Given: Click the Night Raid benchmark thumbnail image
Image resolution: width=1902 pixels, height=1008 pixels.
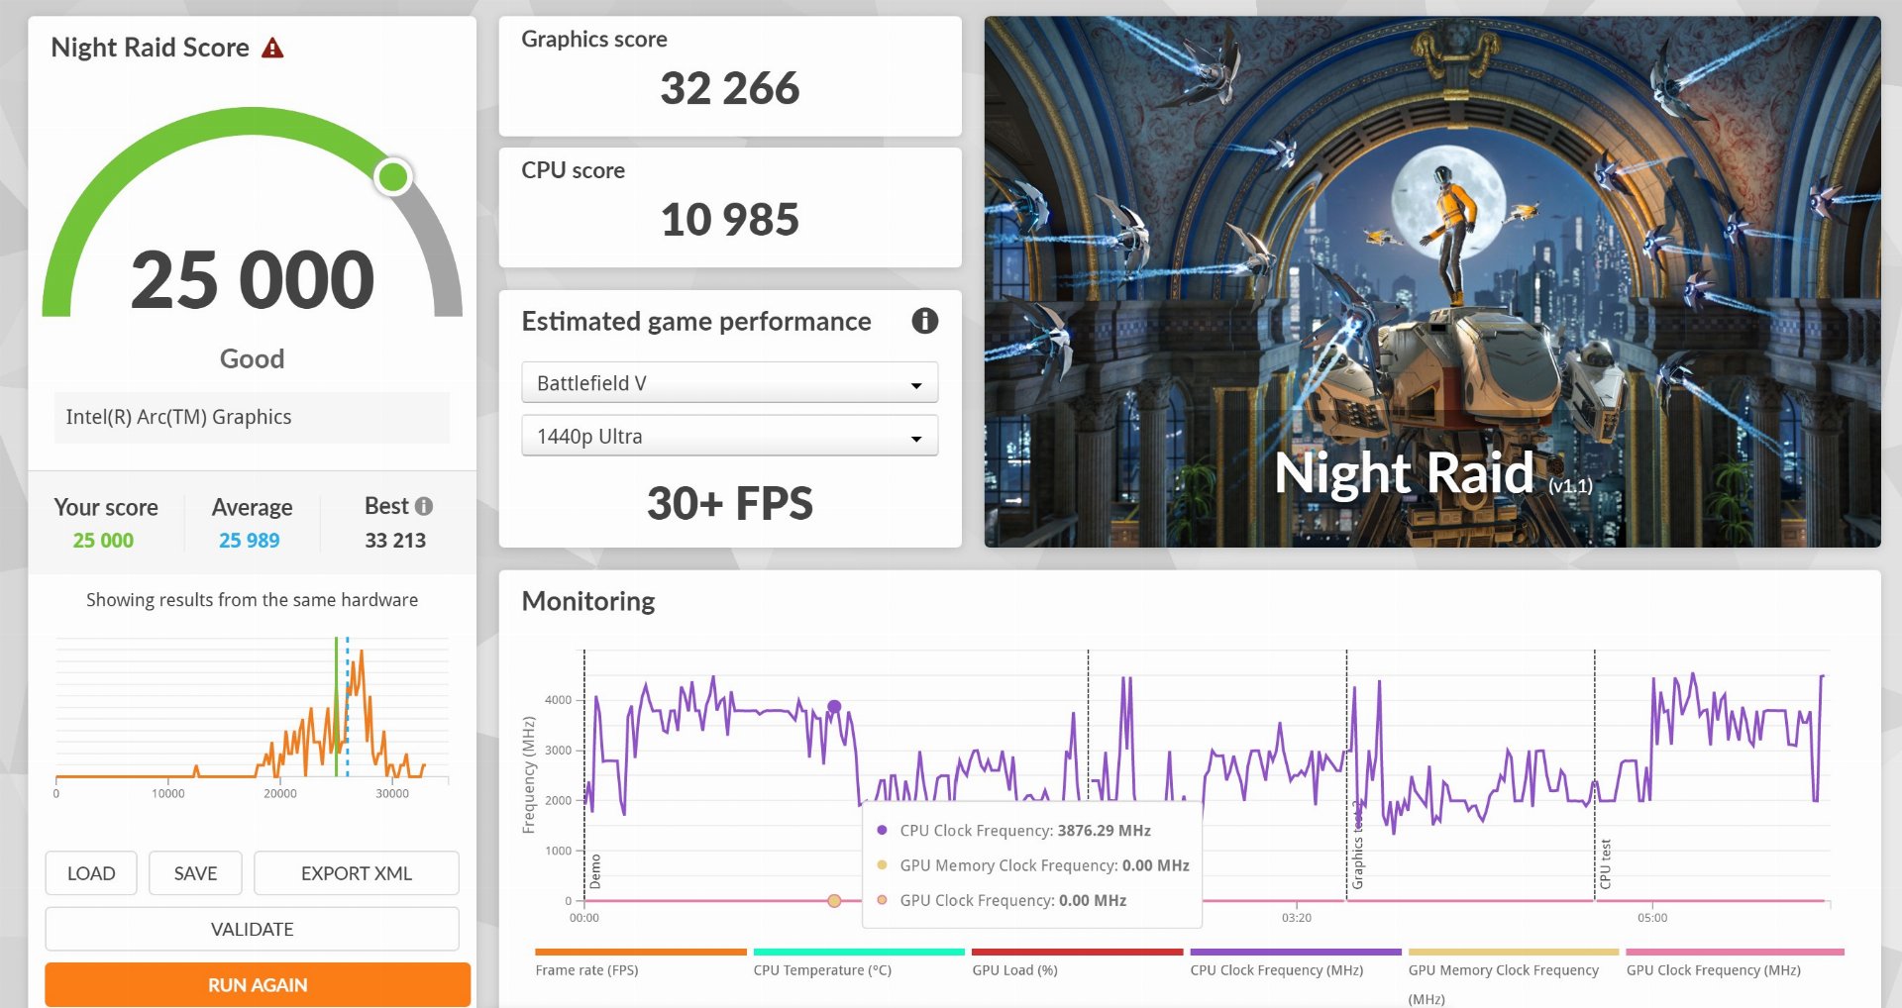Looking at the screenshot, I should [x=1431, y=281].
